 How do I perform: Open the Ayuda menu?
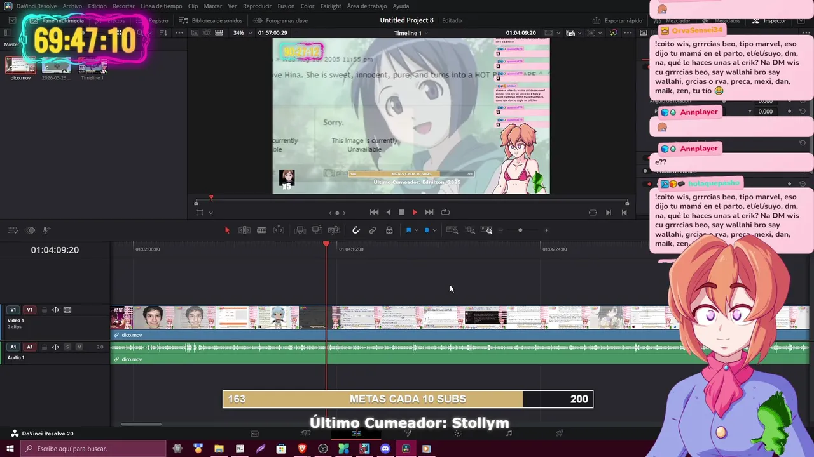[401, 6]
